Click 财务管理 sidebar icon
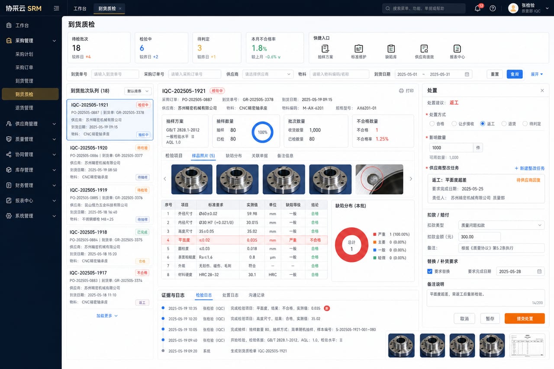The height and width of the screenshot is (369, 554). click(x=9, y=185)
